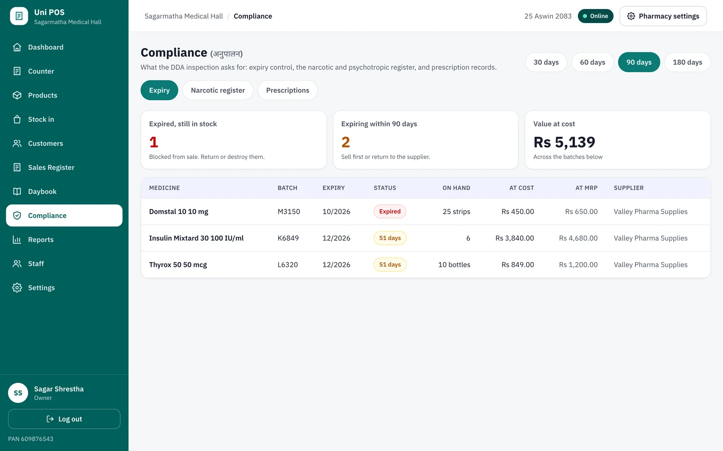This screenshot has width=723, height=451.
Task: Choose the 180 days filter
Action: click(x=687, y=62)
